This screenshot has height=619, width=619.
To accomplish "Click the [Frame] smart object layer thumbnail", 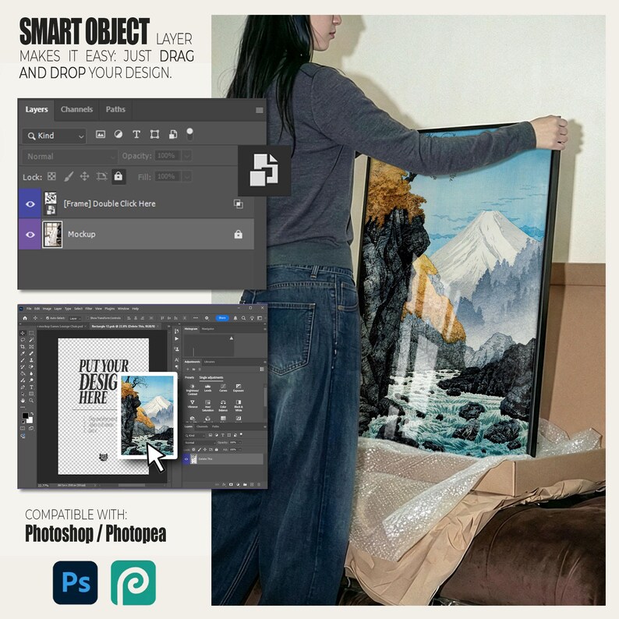I will pos(51,203).
